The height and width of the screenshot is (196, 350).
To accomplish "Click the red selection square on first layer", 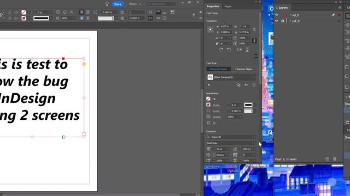I will tap(339, 15).
